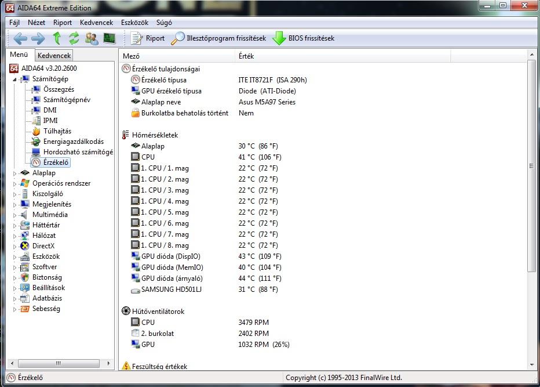Viewport: 540px width, 387px height.
Task: Expand the Háttértár tree node
Action: pos(14,226)
